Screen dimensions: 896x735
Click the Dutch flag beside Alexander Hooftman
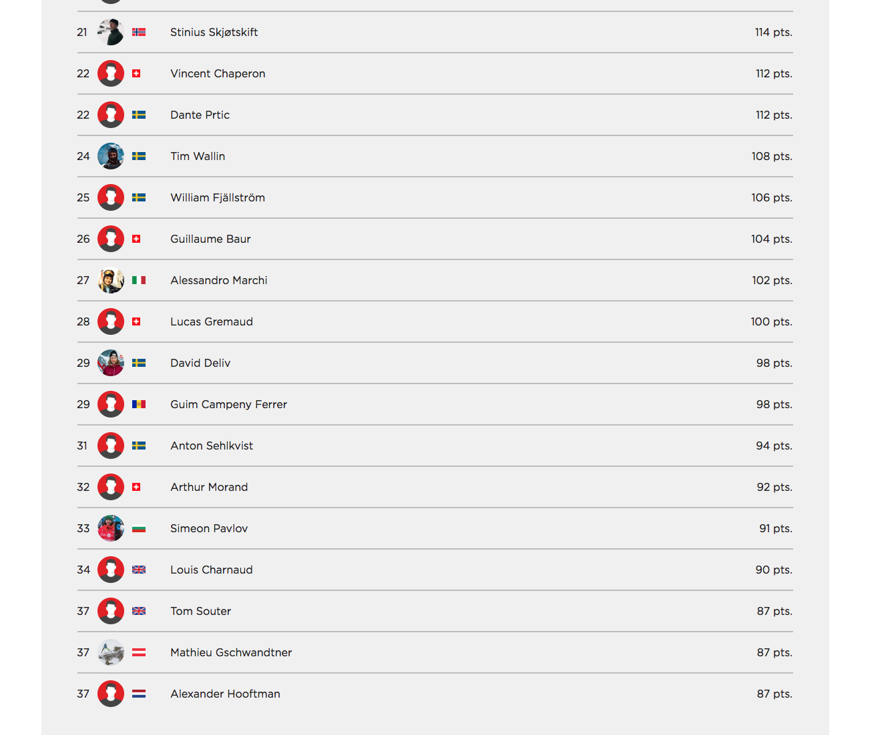139,694
